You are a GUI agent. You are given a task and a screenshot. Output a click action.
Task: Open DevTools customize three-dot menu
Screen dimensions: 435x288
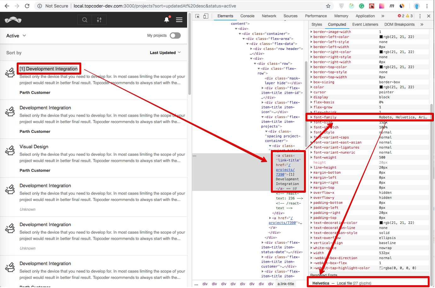coord(420,16)
